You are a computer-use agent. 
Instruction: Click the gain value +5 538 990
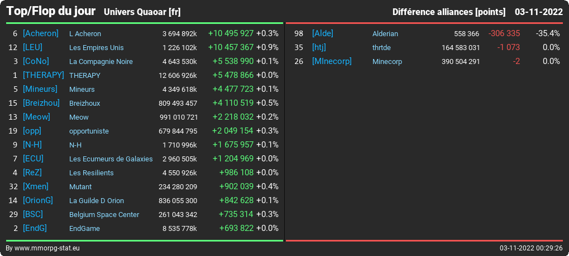233,61
